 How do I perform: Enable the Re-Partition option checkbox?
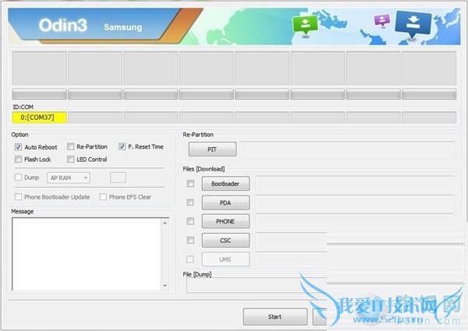70,146
